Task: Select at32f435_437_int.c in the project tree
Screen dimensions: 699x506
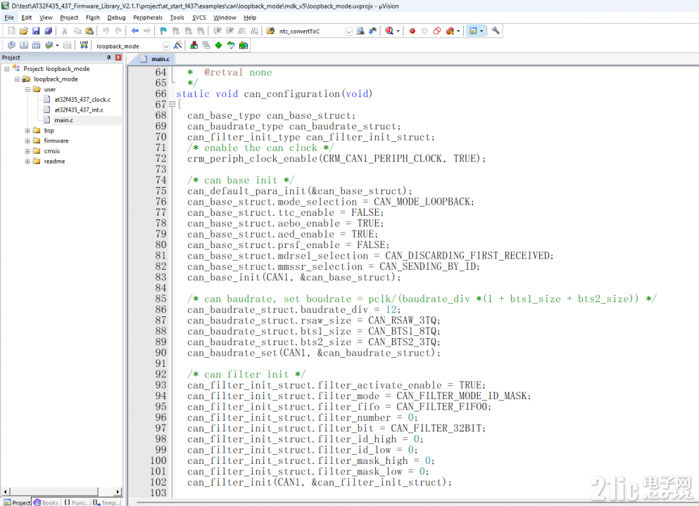Action: point(78,110)
